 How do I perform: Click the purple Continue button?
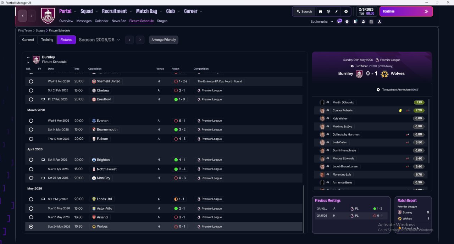pyautogui.click(x=406, y=11)
